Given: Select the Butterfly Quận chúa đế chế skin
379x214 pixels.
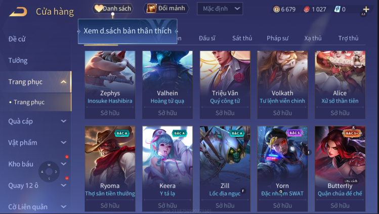Looking at the screenshot, I should click(340, 169).
